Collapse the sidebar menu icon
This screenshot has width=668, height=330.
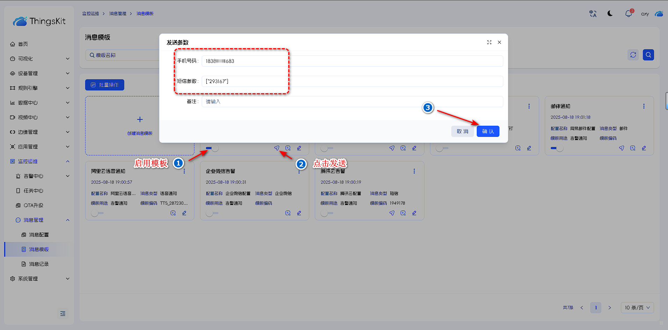click(x=63, y=314)
